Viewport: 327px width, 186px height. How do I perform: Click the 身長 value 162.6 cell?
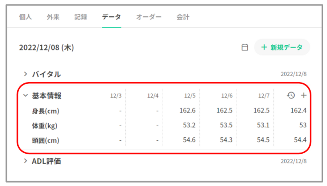tap(189, 111)
